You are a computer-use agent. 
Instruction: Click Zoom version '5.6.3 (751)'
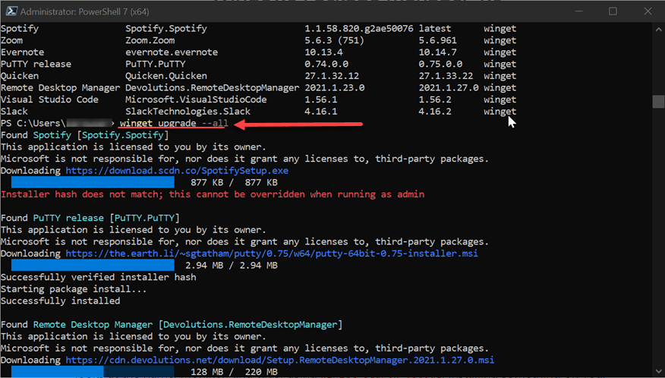pyautogui.click(x=334, y=40)
